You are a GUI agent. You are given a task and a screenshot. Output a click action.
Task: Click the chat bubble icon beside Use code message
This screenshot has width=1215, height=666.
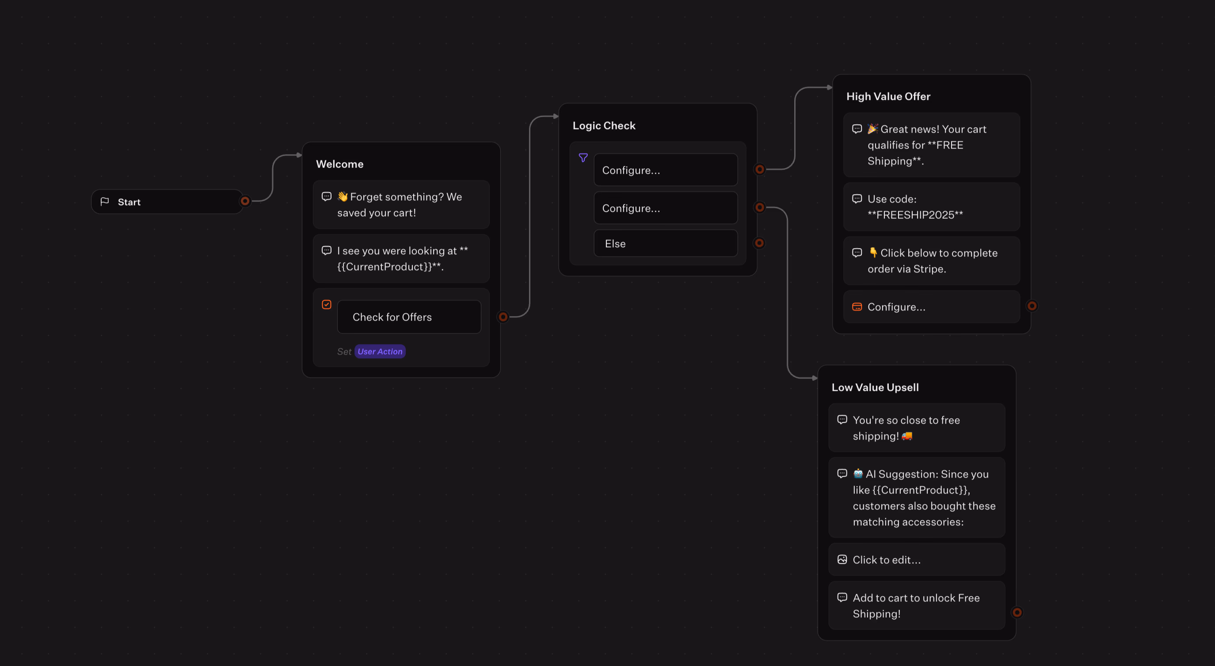click(857, 199)
